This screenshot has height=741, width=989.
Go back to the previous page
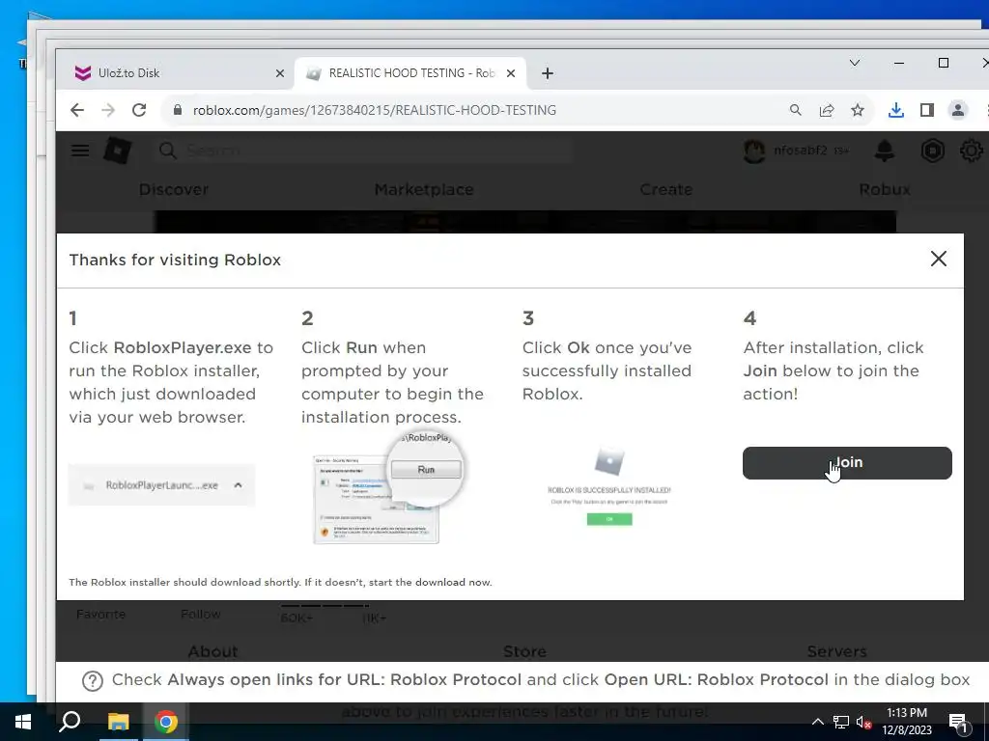(77, 110)
